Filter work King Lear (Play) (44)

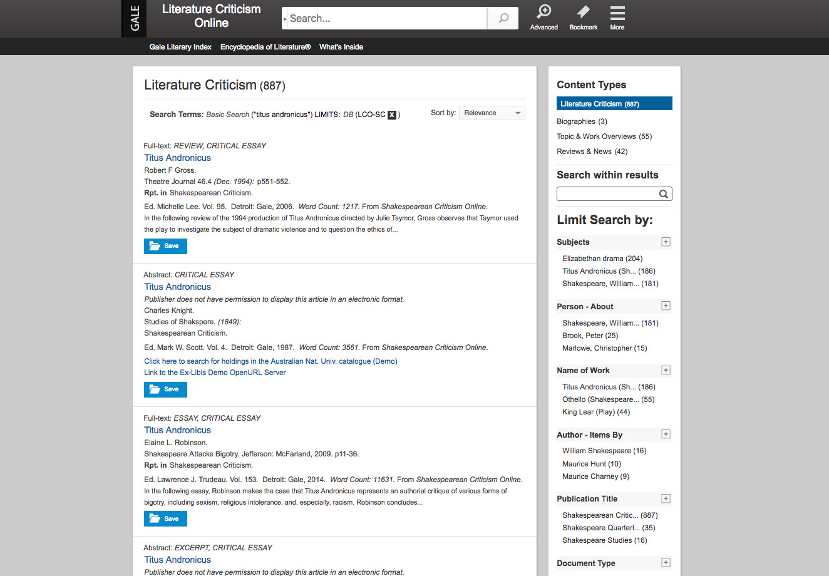[596, 412]
